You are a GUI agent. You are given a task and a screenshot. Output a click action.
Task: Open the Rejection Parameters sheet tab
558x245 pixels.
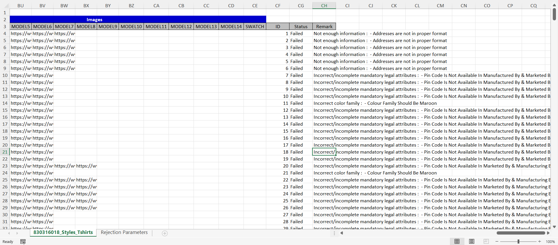(124, 233)
